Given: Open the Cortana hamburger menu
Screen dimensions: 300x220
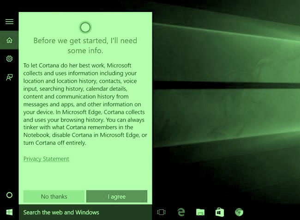Looking at the screenshot, I should [9, 21].
